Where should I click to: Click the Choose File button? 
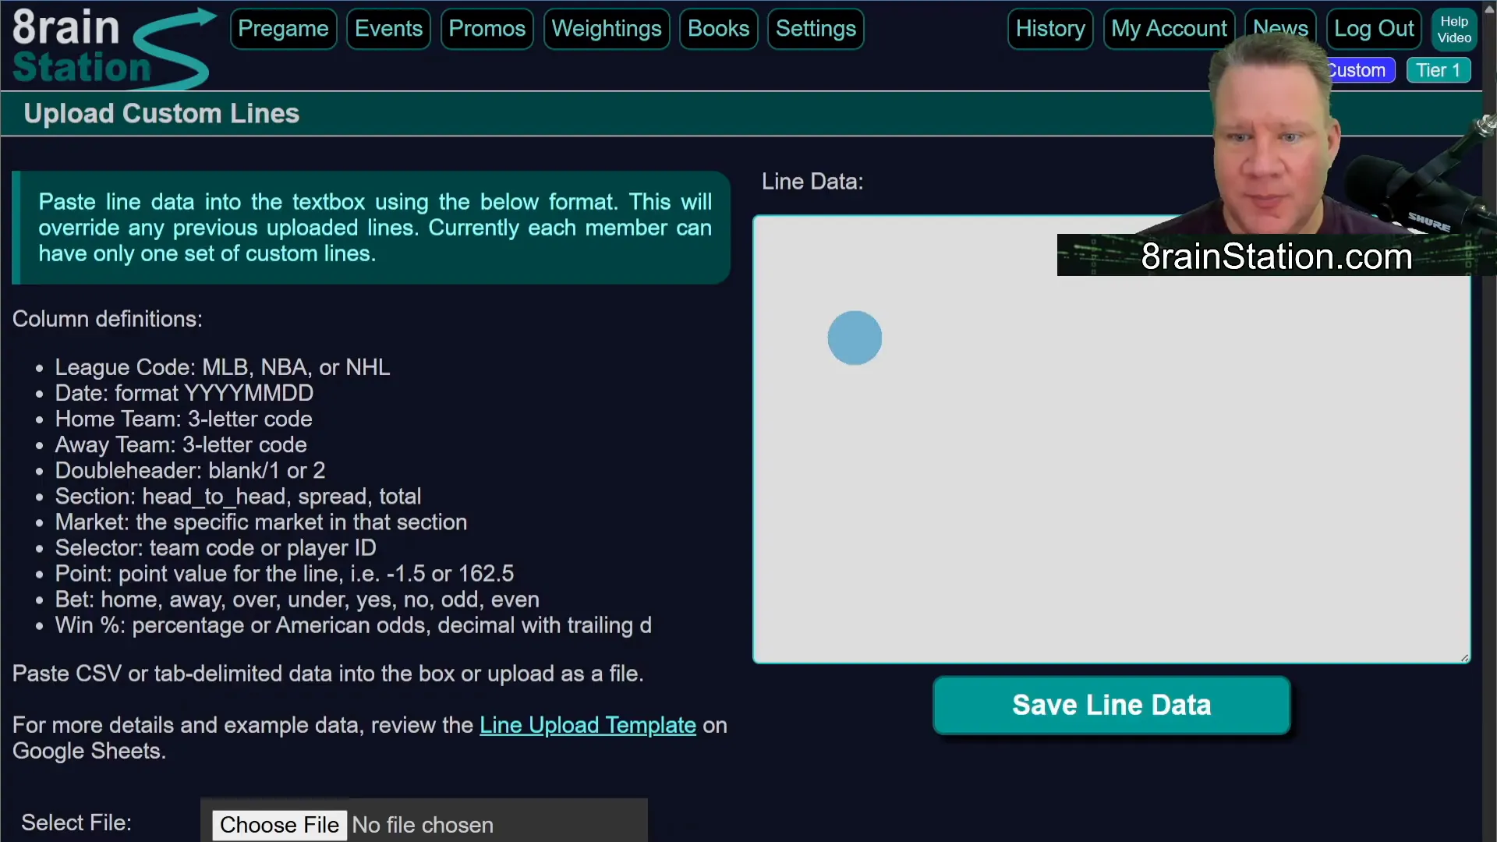click(279, 825)
